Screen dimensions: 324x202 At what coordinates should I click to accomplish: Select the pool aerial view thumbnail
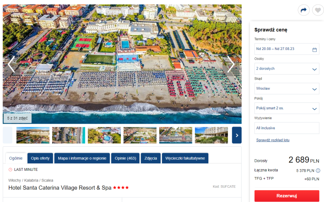coord(104,135)
